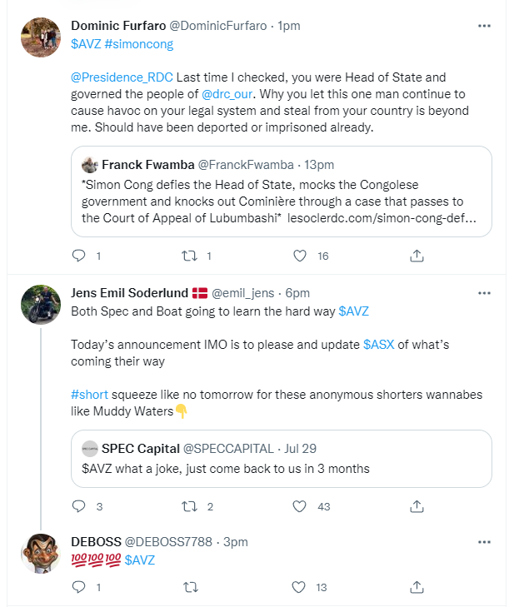519x607 pixels.
Task: Reply to Dominic Furfaro's tweet
Action: coord(79,256)
